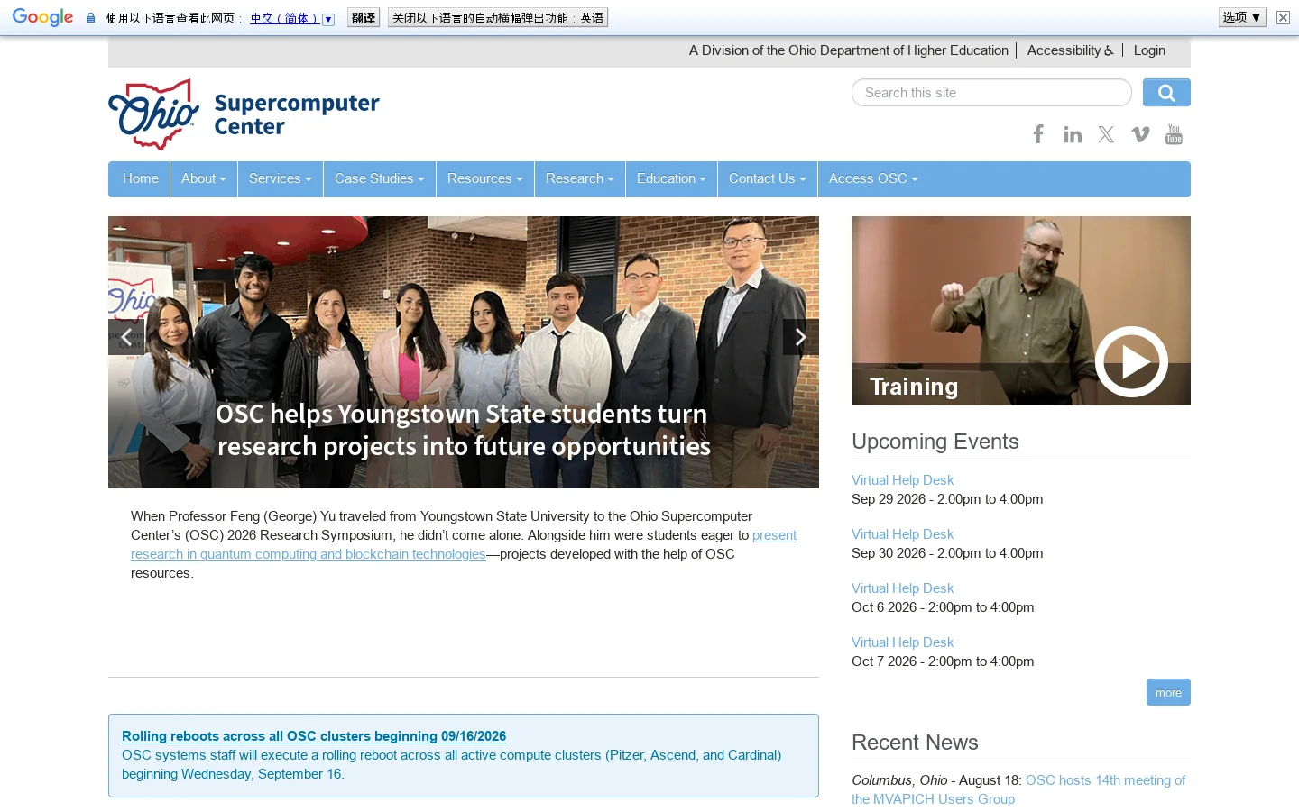Focus the Search this site field
Viewport: 1299px width, 811px height.
point(991,93)
